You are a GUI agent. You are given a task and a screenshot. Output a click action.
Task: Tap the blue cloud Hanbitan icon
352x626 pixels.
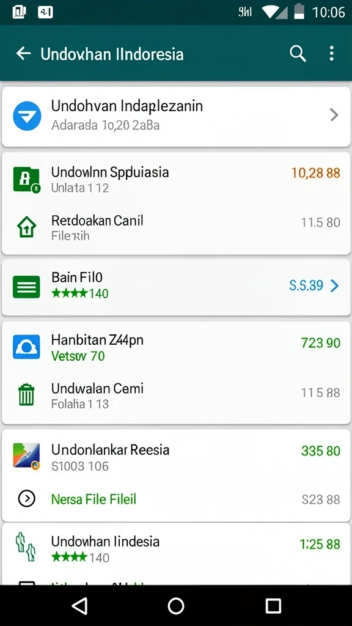26,347
